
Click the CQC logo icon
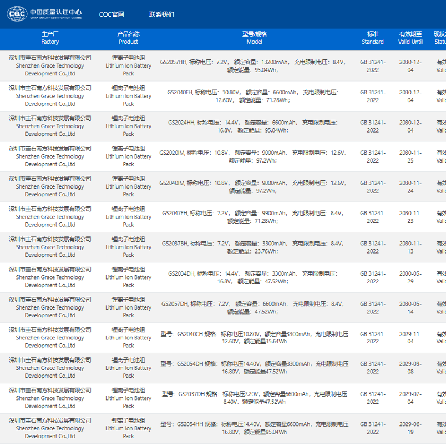[x=17, y=14]
